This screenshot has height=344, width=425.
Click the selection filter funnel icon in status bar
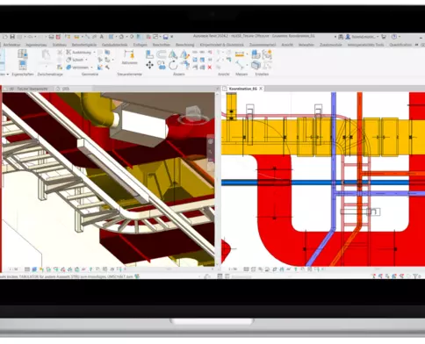[x=415, y=276]
